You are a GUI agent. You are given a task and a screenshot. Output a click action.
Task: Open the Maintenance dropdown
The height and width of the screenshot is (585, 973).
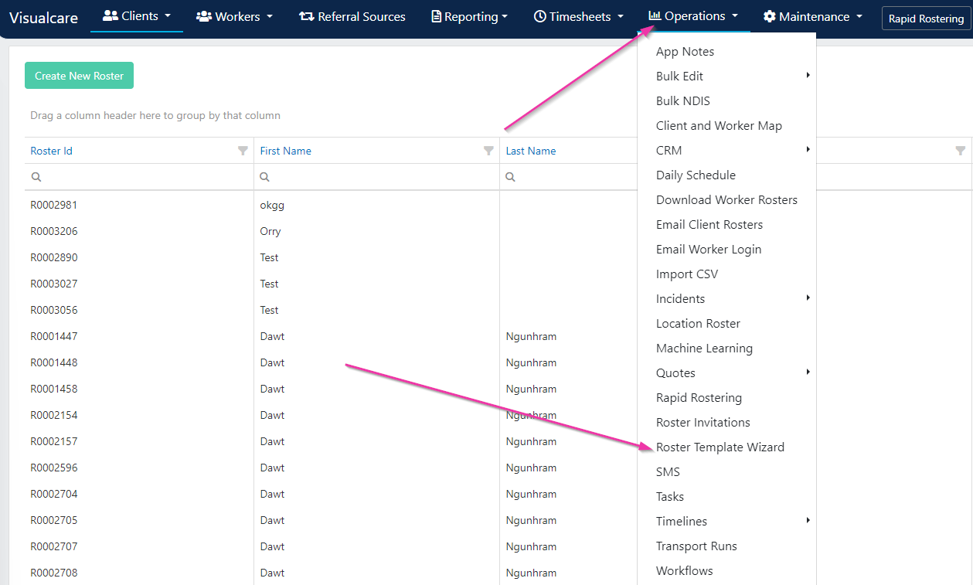(812, 16)
